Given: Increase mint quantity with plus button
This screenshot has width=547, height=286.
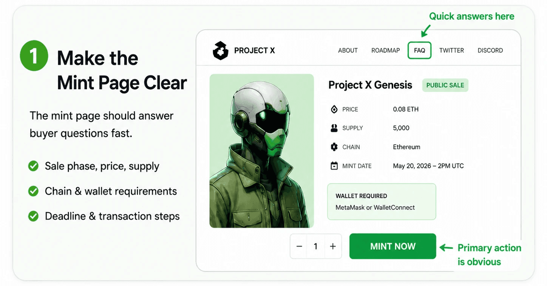Looking at the screenshot, I should tap(333, 246).
